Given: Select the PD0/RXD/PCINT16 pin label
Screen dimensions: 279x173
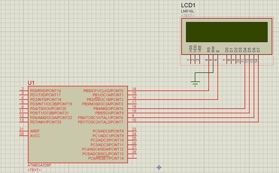Looking at the screenshot, I should (x=45, y=91).
